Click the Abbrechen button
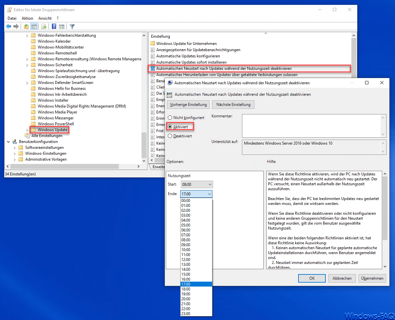 (x=342, y=278)
